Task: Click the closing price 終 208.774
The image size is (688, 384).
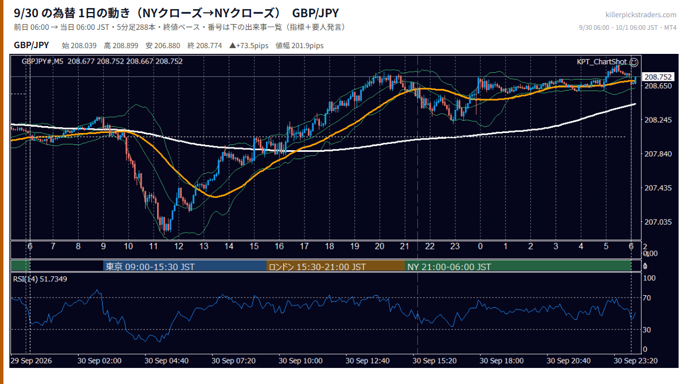Action: [205, 45]
